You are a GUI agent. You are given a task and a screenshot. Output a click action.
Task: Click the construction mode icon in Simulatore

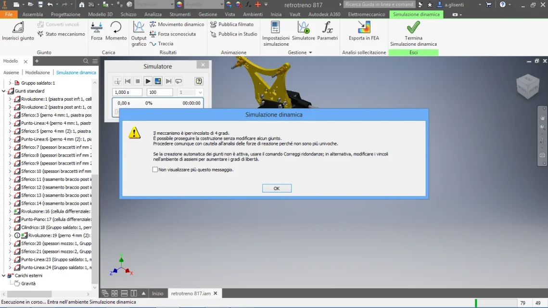[117, 81]
